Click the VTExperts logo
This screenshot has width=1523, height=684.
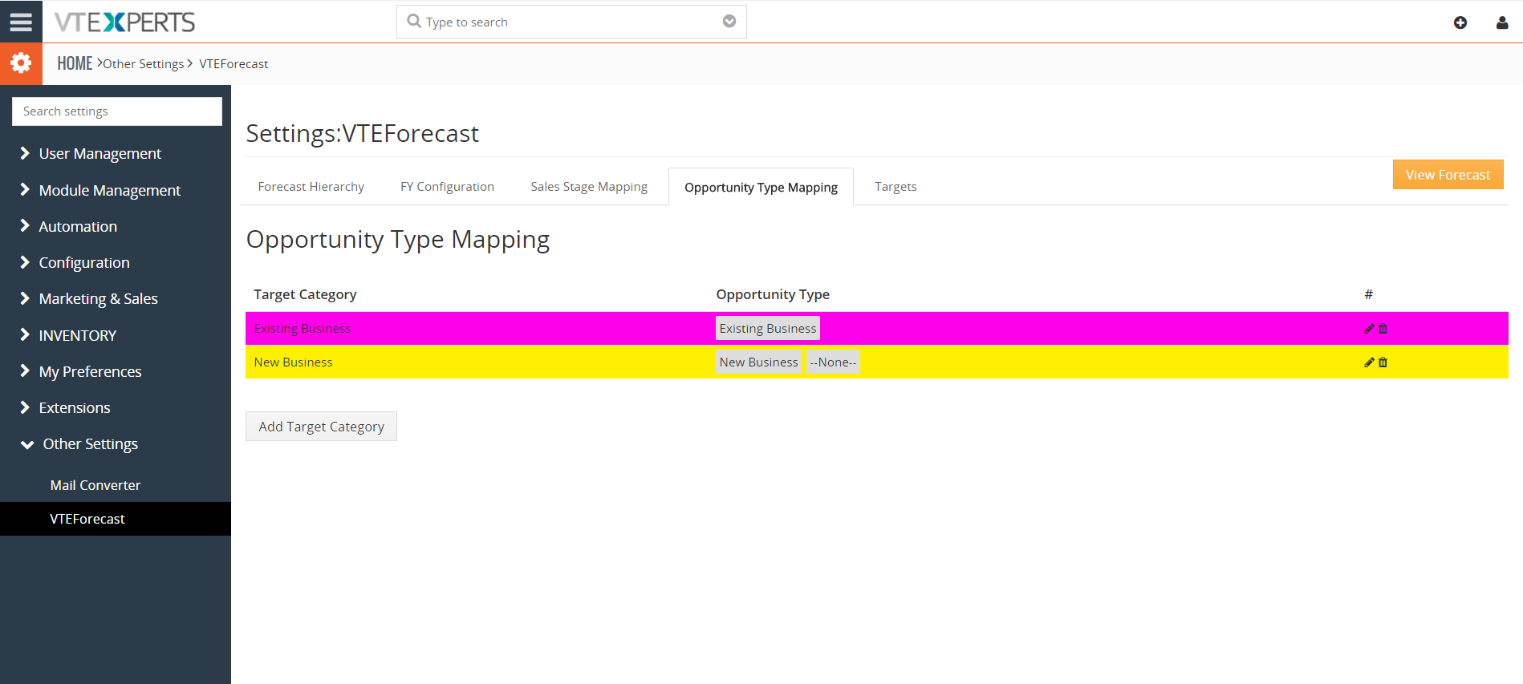pos(124,22)
